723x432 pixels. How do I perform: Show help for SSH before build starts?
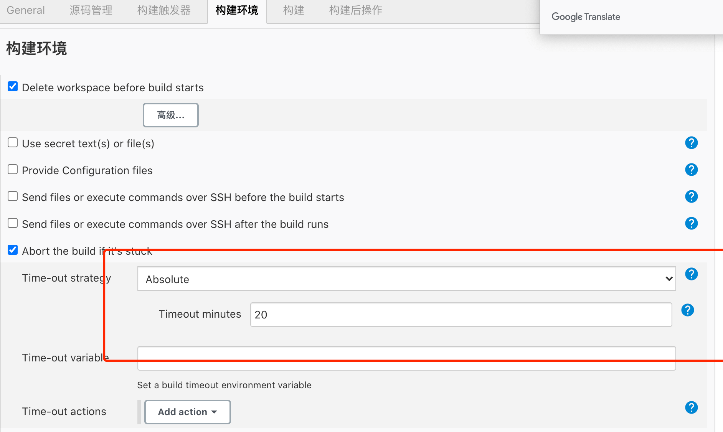click(x=691, y=197)
